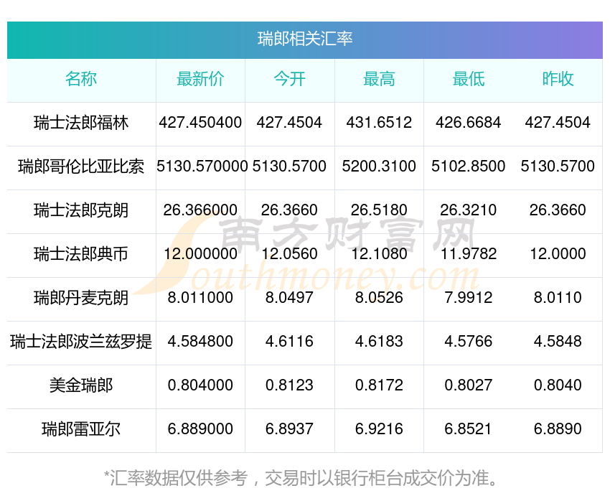Click the 今开 column header
Viewport: 610px width, 501px height.
pyautogui.click(x=289, y=79)
